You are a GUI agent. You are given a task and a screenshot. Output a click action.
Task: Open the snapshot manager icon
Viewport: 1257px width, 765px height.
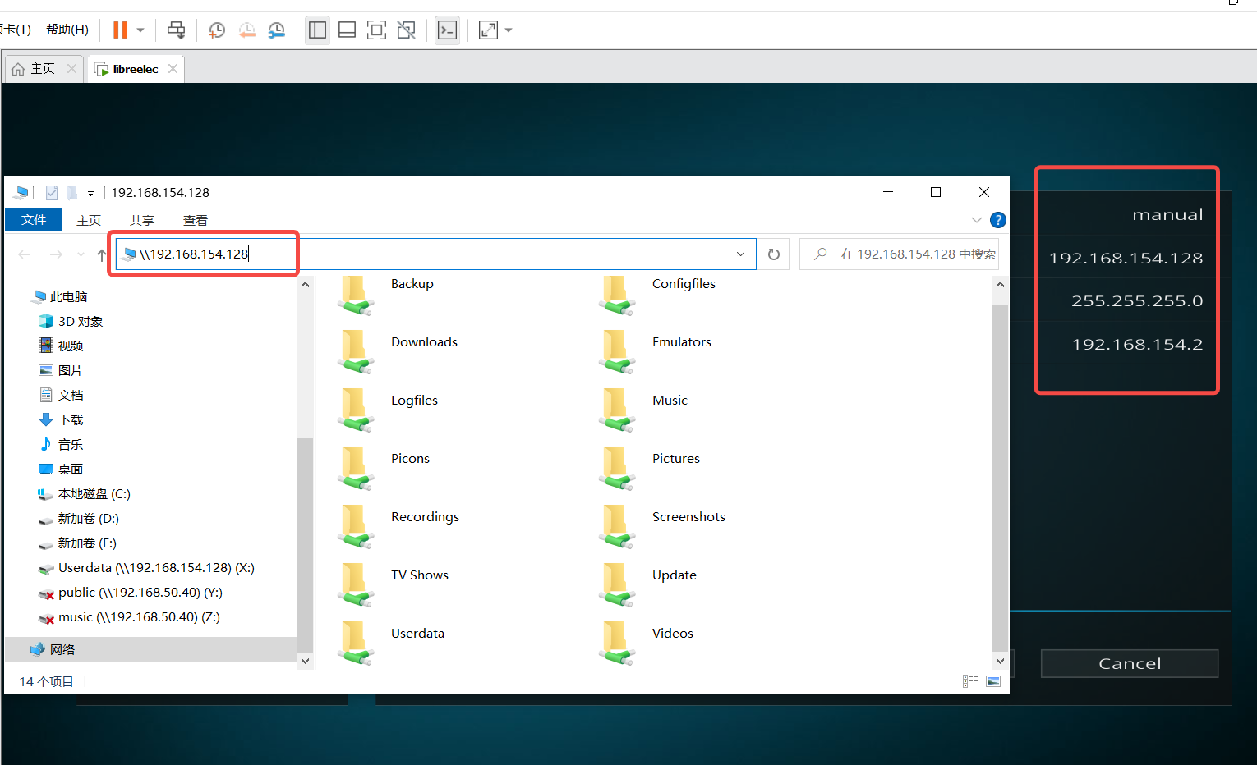point(277,30)
